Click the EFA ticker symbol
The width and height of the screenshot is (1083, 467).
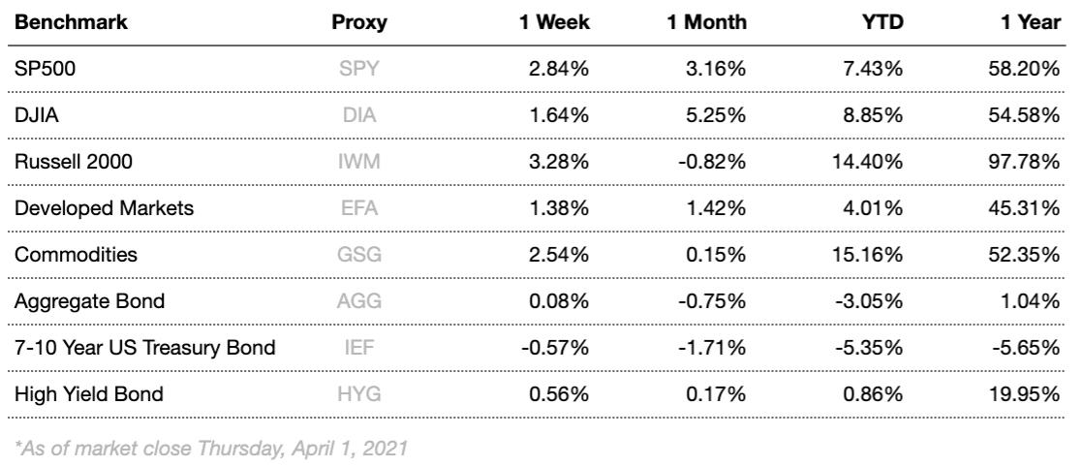click(358, 208)
